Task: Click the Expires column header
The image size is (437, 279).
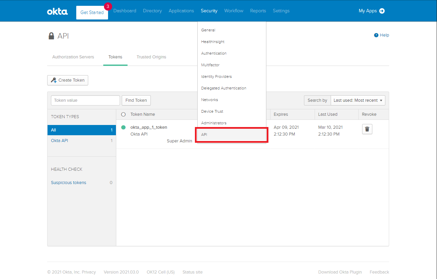Action: 281,114
